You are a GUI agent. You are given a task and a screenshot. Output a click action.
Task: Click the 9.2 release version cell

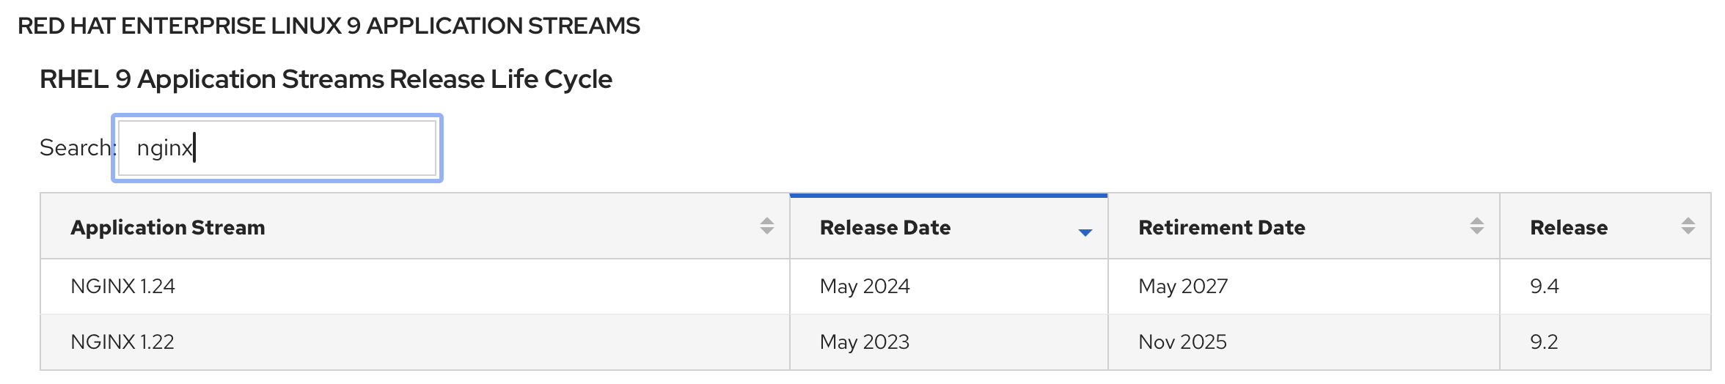pos(1544,342)
